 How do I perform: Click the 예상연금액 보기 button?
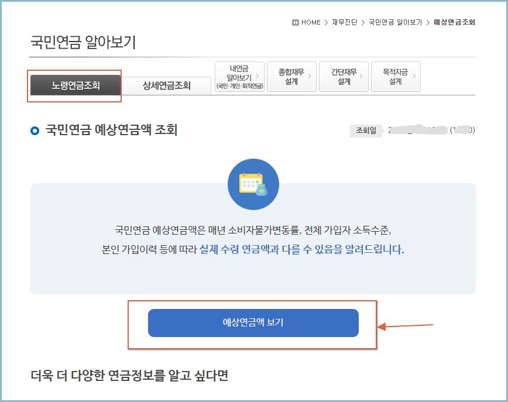point(253,323)
